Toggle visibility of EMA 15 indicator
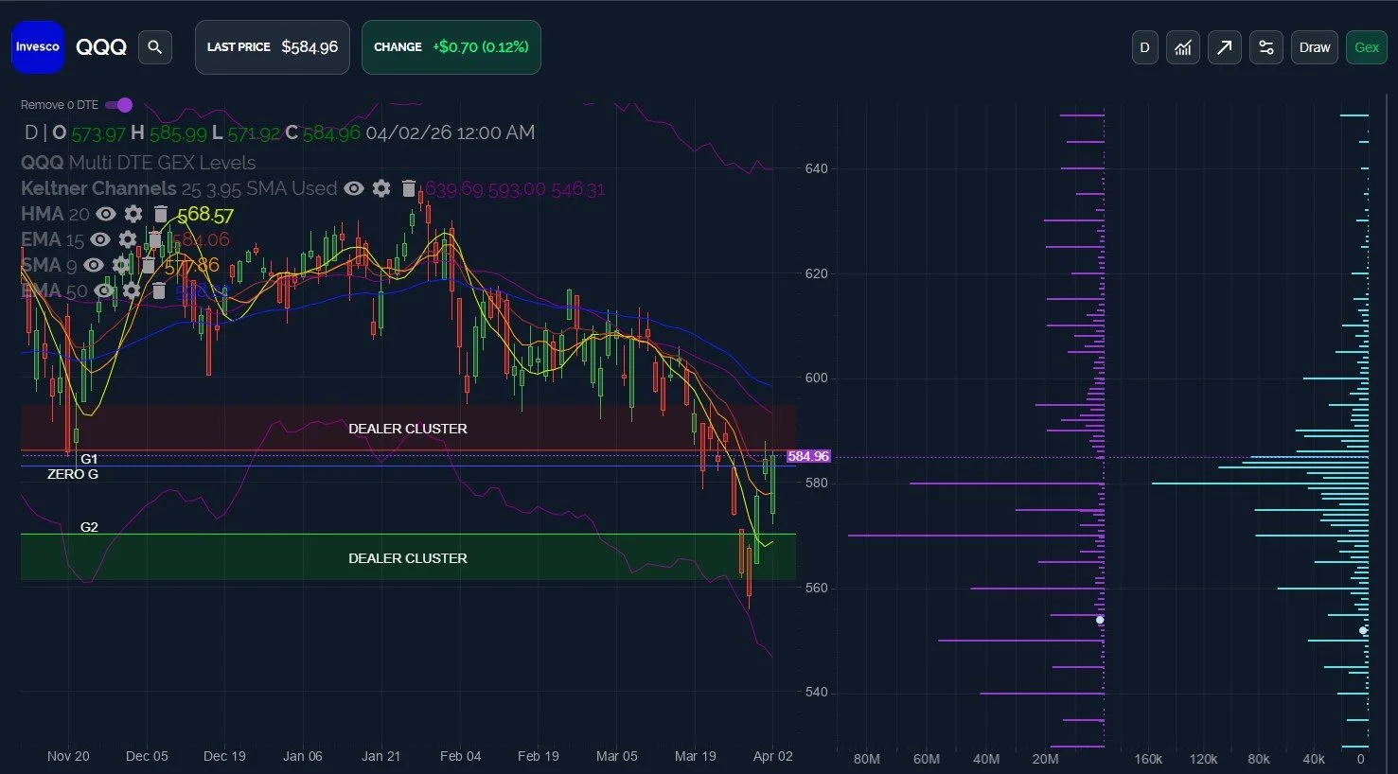The height and width of the screenshot is (774, 1398). tap(100, 239)
